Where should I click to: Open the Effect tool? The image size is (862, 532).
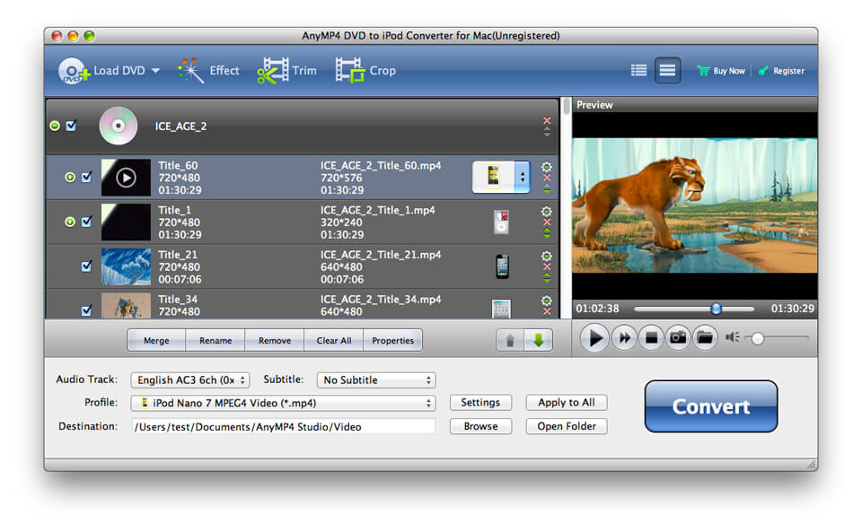209,71
